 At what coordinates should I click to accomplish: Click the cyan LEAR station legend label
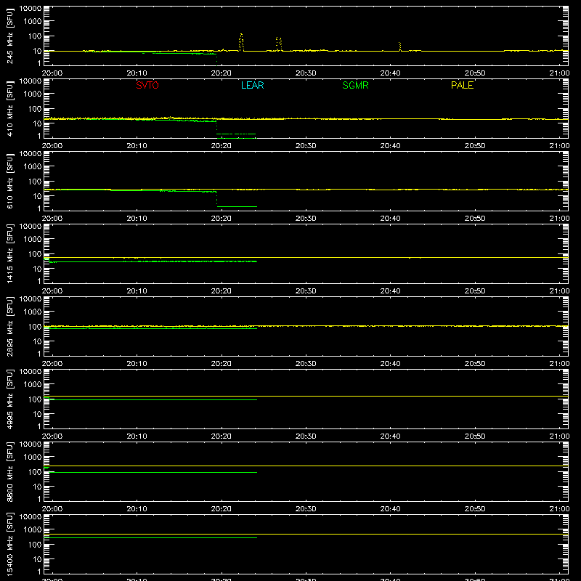pyautogui.click(x=252, y=85)
